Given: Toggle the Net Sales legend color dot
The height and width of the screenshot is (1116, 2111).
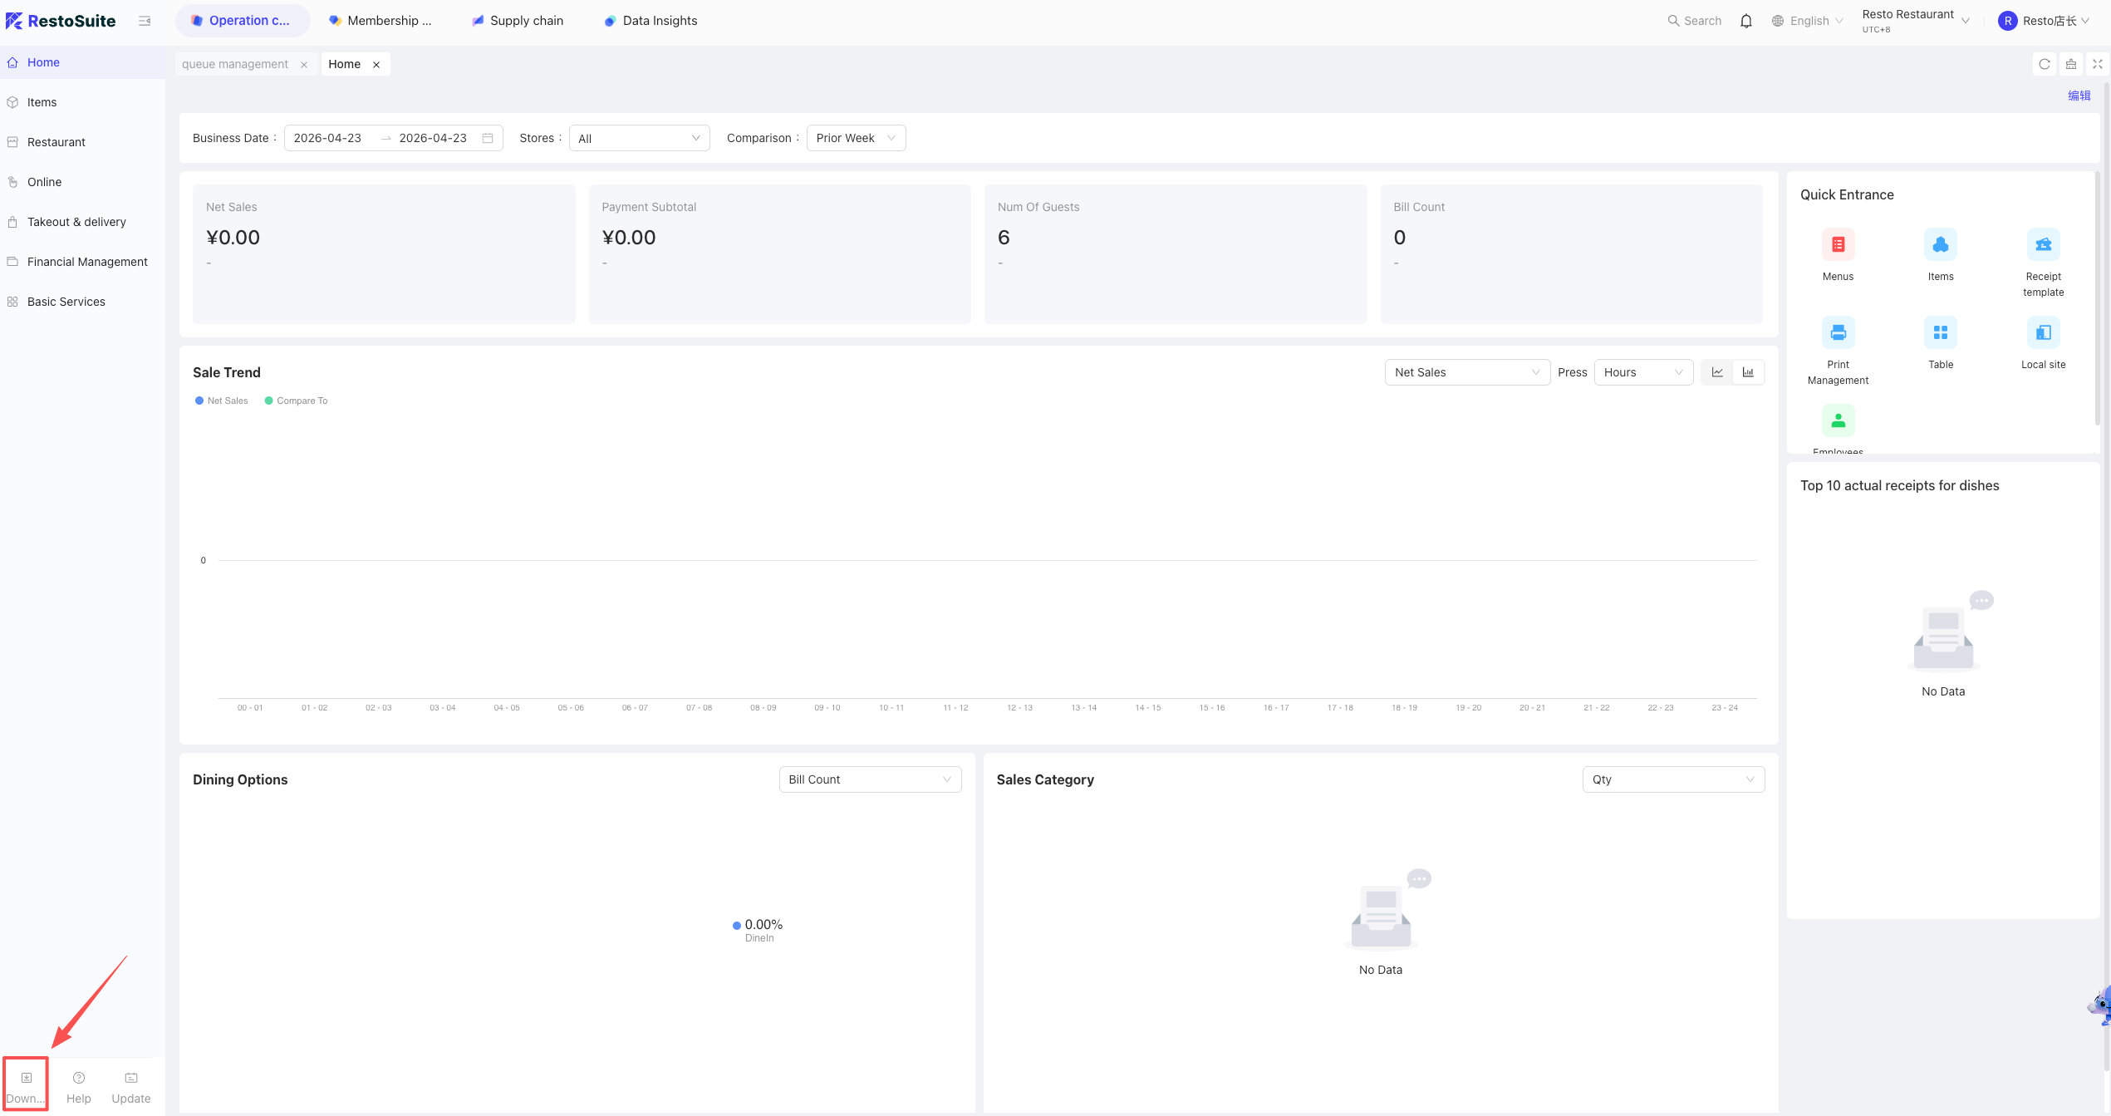Looking at the screenshot, I should click(x=199, y=401).
